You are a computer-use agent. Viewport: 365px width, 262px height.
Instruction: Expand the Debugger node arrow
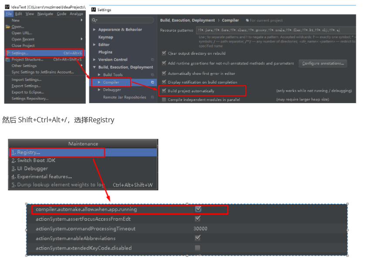point(99,90)
